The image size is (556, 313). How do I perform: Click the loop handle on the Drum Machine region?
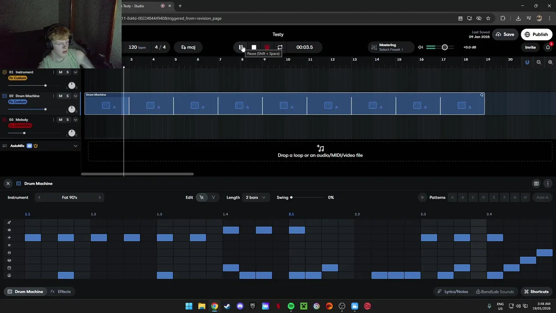pyautogui.click(x=482, y=95)
